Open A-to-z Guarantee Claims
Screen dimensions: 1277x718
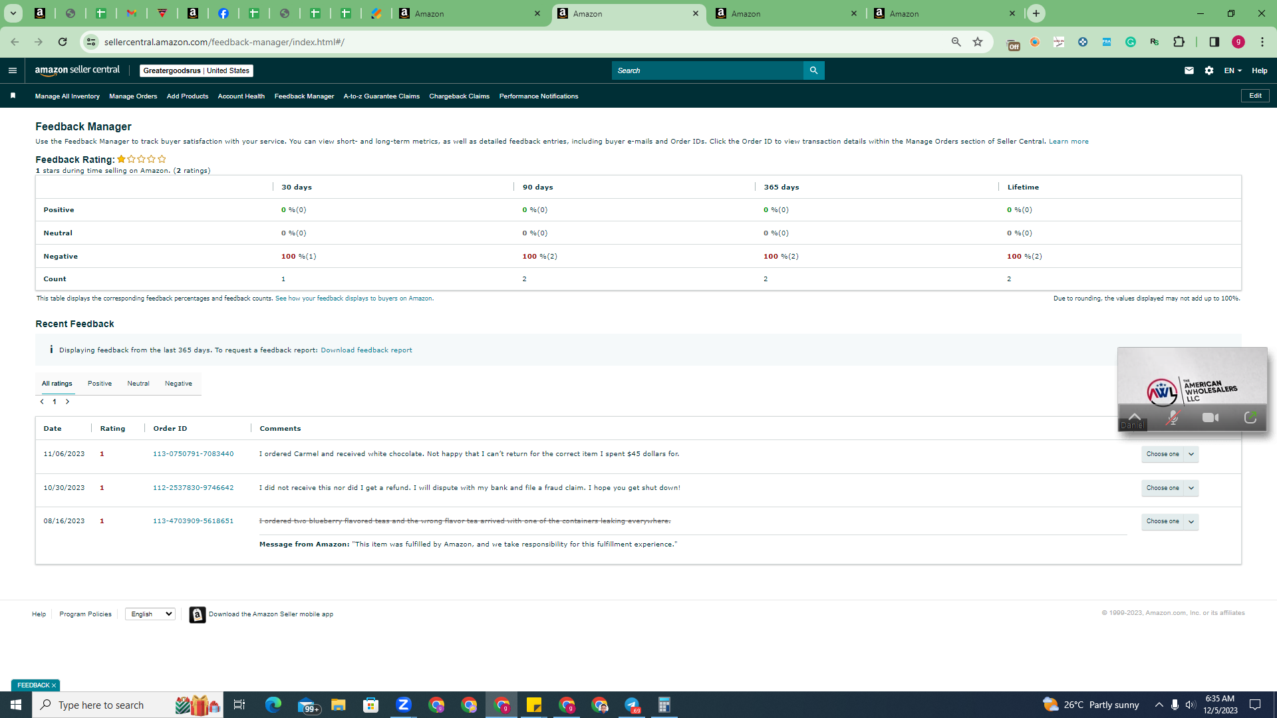[382, 96]
